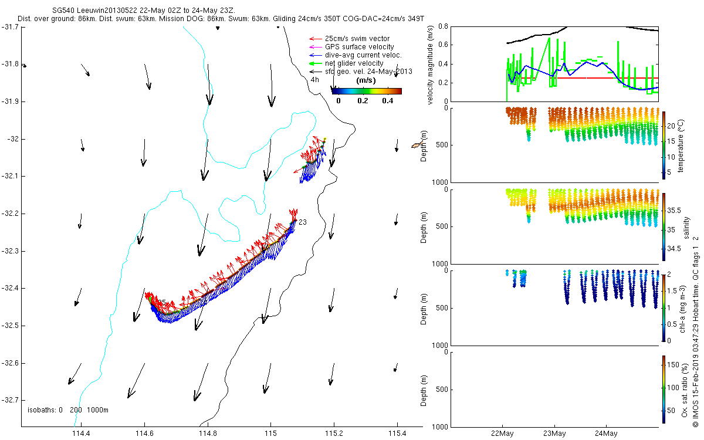Click the '0.8' tick on the velocity magnitude axis
This screenshot has height=440, width=704.
coord(443,26)
